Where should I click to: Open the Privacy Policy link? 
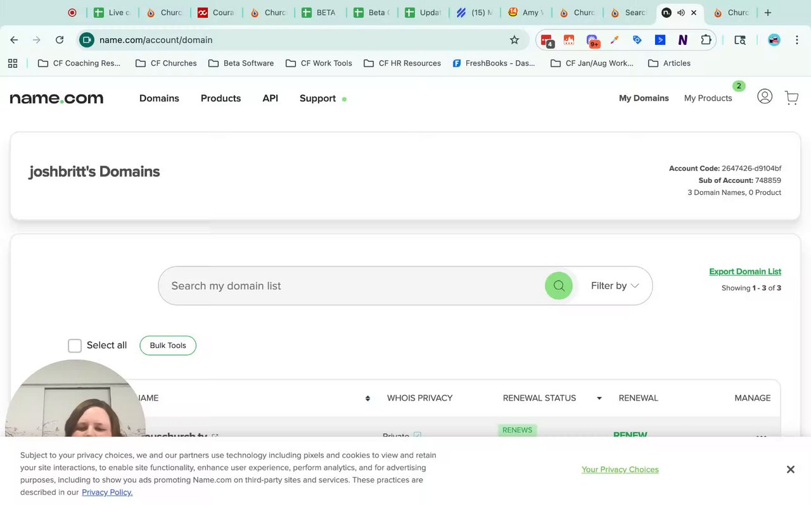[x=107, y=492]
